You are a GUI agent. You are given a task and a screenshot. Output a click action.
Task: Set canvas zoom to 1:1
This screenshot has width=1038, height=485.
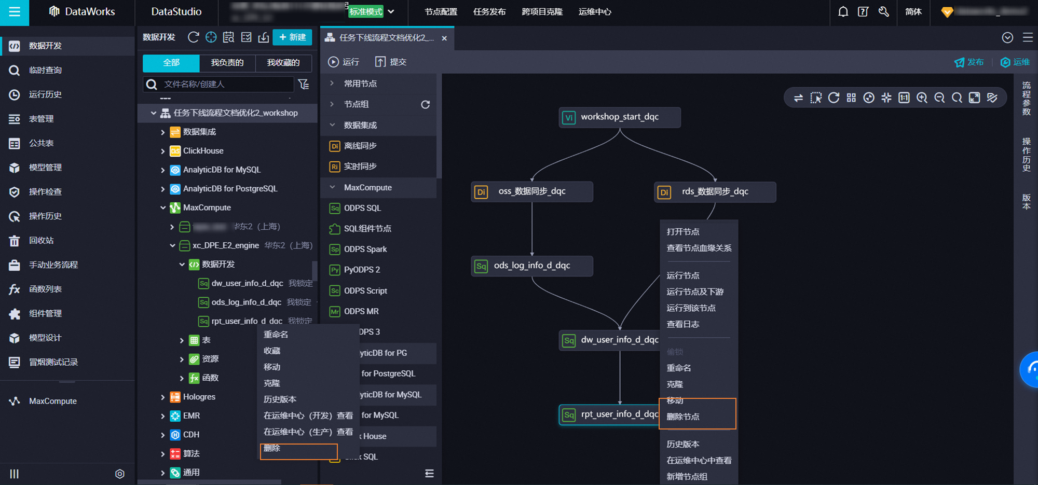click(x=904, y=98)
